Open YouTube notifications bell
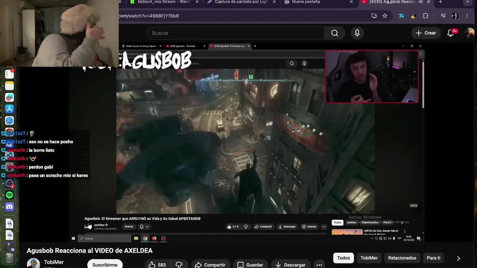This screenshot has width=477, height=268. (451, 33)
